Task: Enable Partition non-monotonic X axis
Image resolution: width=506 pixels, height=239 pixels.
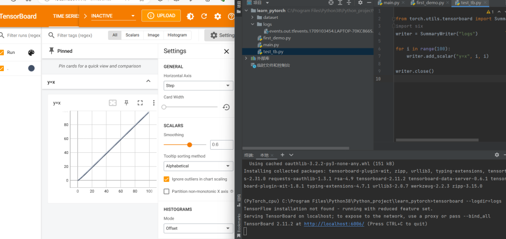Action: pos(166,191)
